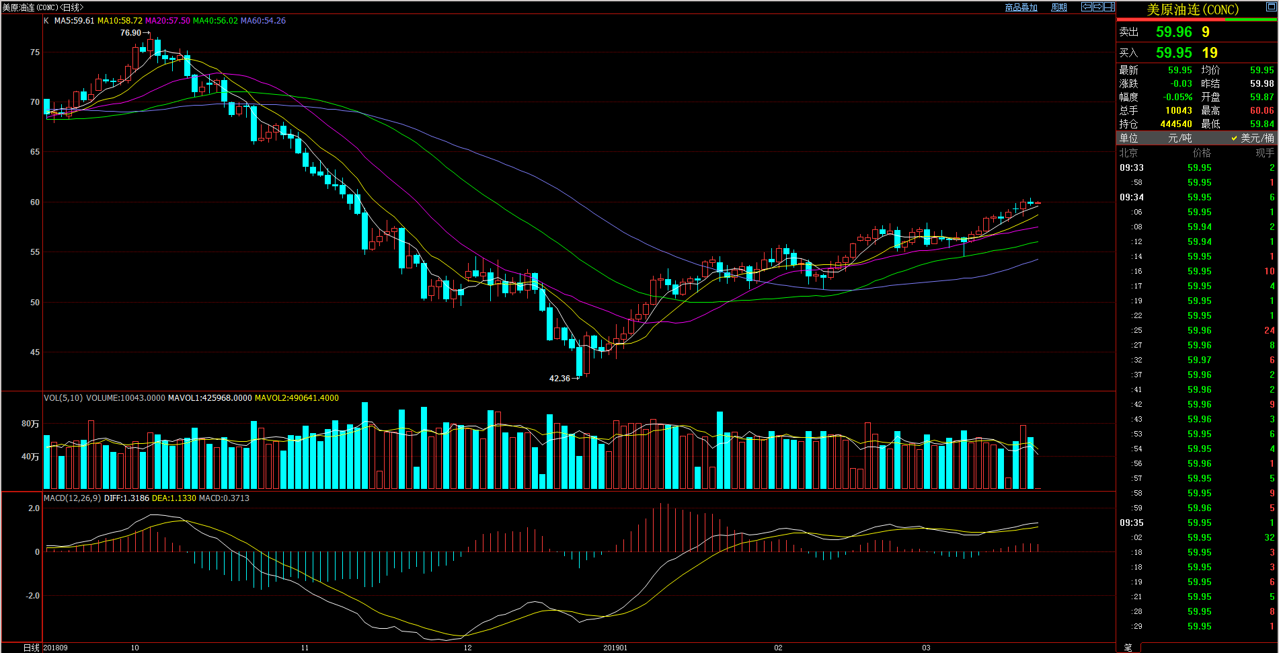Click the MA5:59.61 indicator label
The image size is (1279, 653).
point(74,21)
